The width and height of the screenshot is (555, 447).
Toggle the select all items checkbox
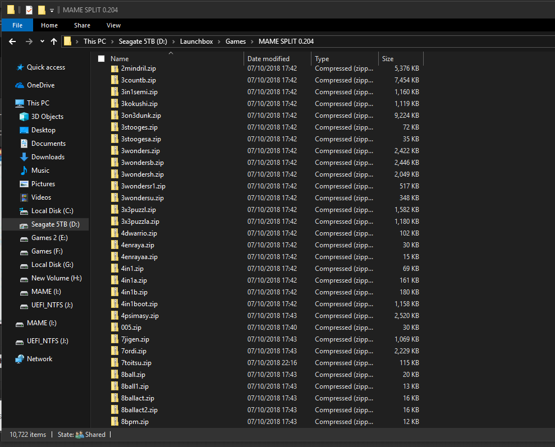101,59
